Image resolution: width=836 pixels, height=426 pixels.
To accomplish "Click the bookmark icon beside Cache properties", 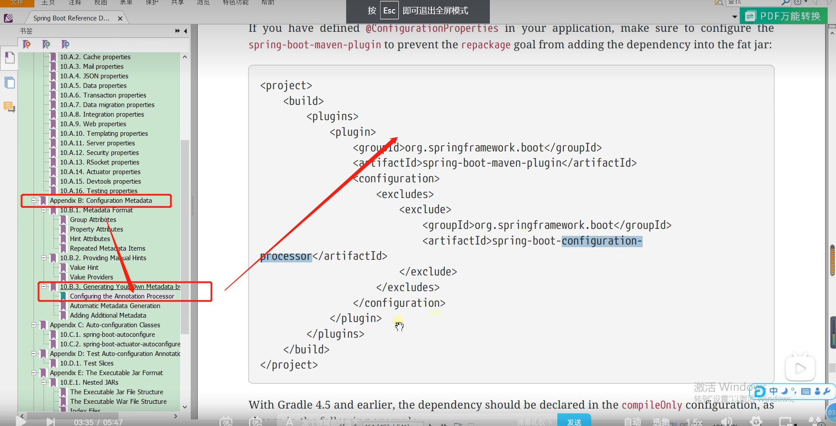I will pos(53,57).
